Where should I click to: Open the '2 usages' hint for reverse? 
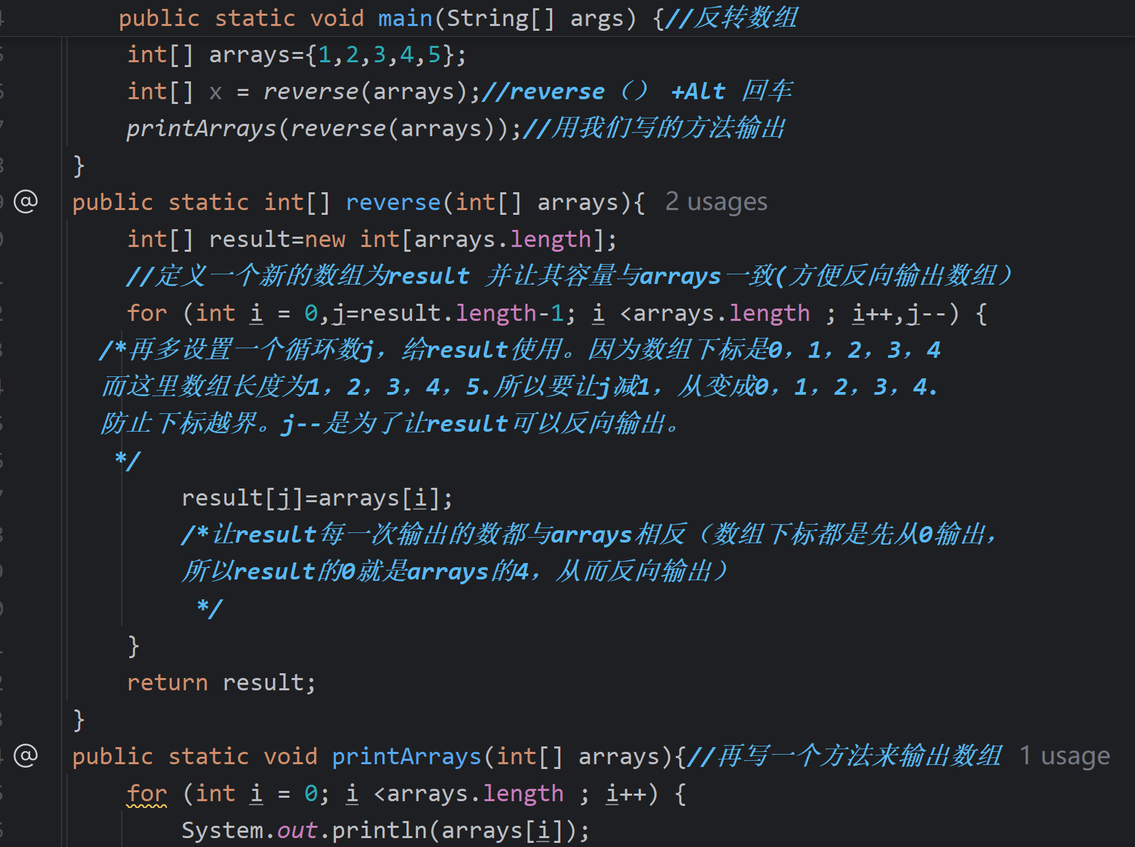716,202
